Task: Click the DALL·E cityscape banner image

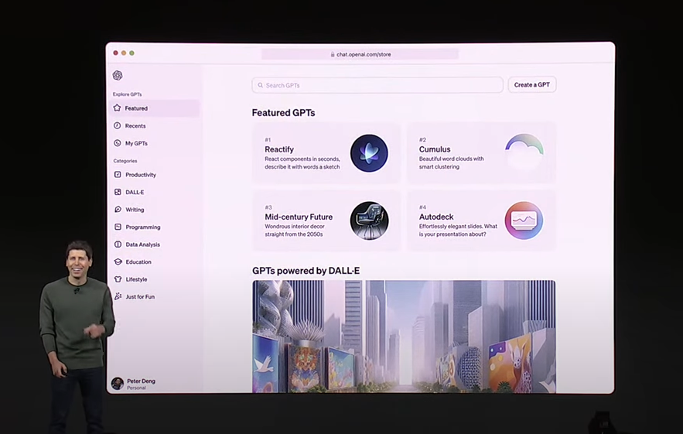Action: click(403, 337)
